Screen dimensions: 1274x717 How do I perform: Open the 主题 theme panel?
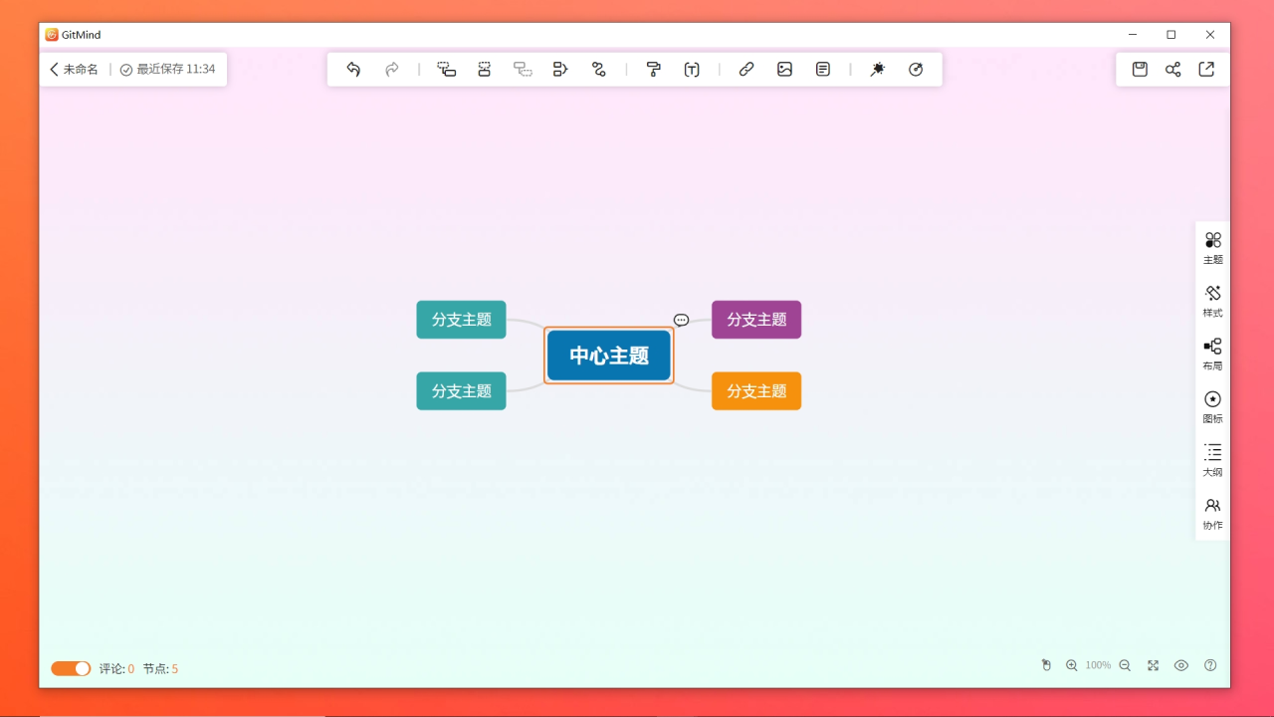pos(1212,247)
